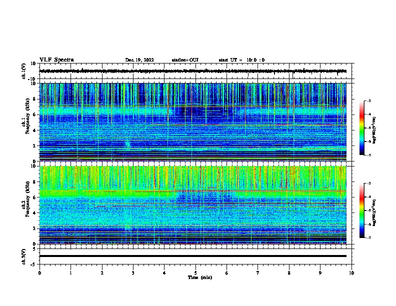Click the '9' tick on the time axis
The height and width of the screenshot is (306, 396).
(x=320, y=273)
